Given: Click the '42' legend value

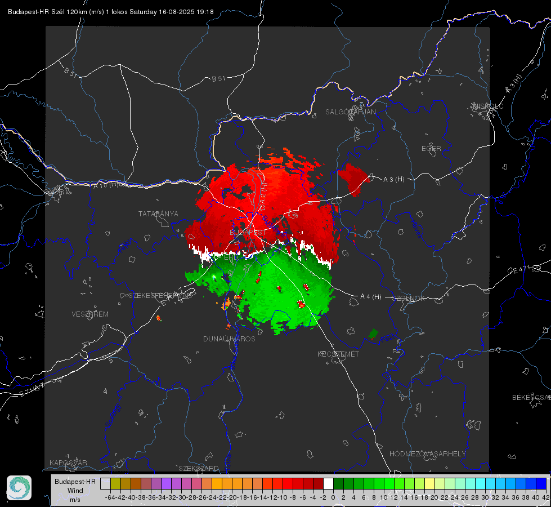Looking at the screenshot, I should [x=546, y=497].
